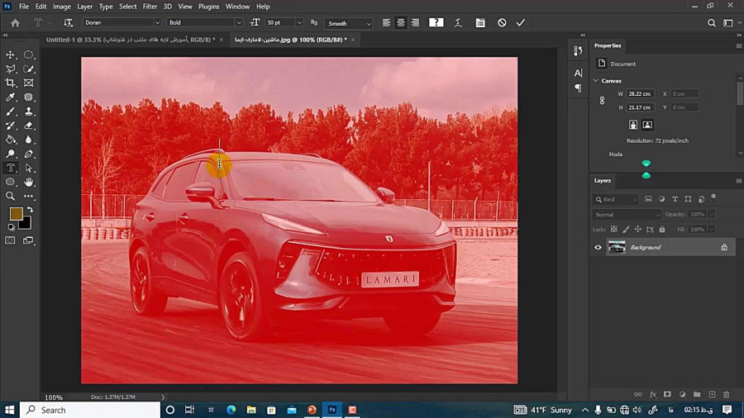Align text left

point(387,23)
